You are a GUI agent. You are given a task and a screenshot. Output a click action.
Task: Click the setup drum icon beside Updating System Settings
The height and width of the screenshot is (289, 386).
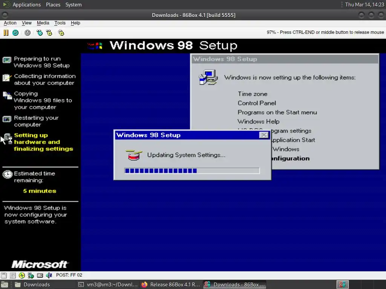pos(134,155)
